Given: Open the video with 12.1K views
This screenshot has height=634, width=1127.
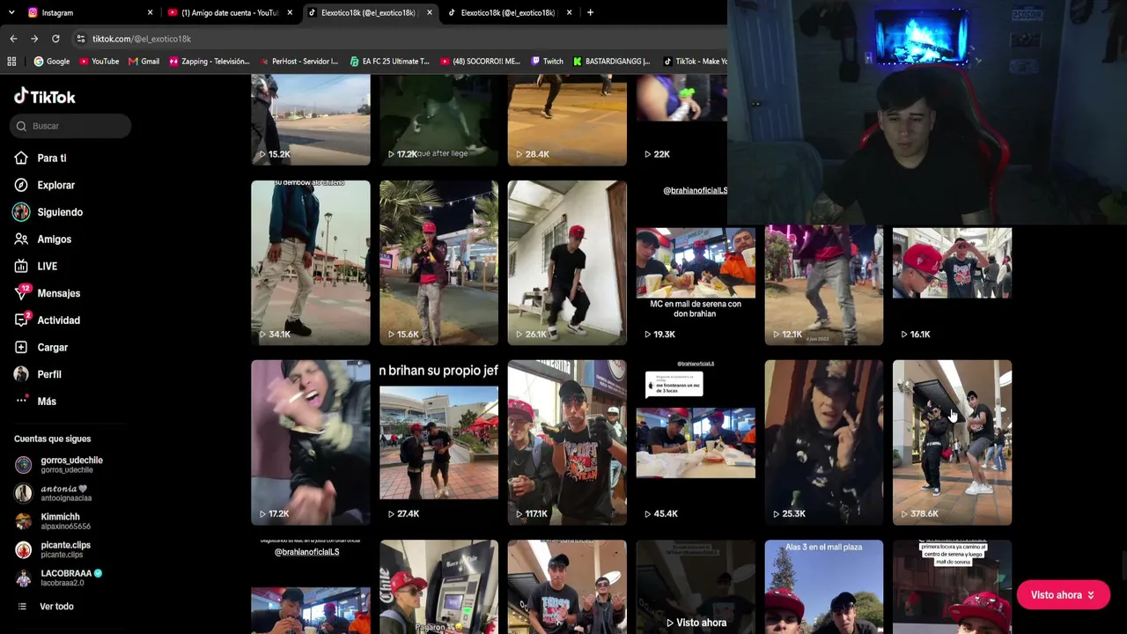Looking at the screenshot, I should tap(824, 284).
